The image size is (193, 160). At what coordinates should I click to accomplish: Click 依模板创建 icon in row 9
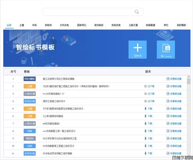tap(168, 139)
